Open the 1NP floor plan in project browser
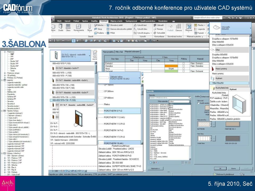The height and width of the screenshot is (191, 255). coord(12,54)
